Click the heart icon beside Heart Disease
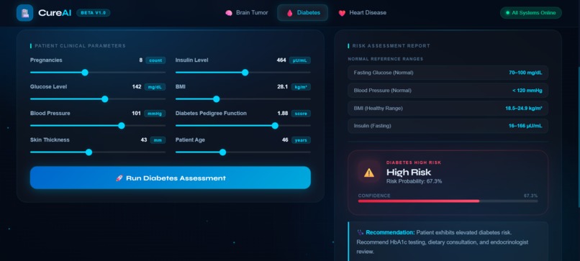The height and width of the screenshot is (261, 580). [x=342, y=13]
